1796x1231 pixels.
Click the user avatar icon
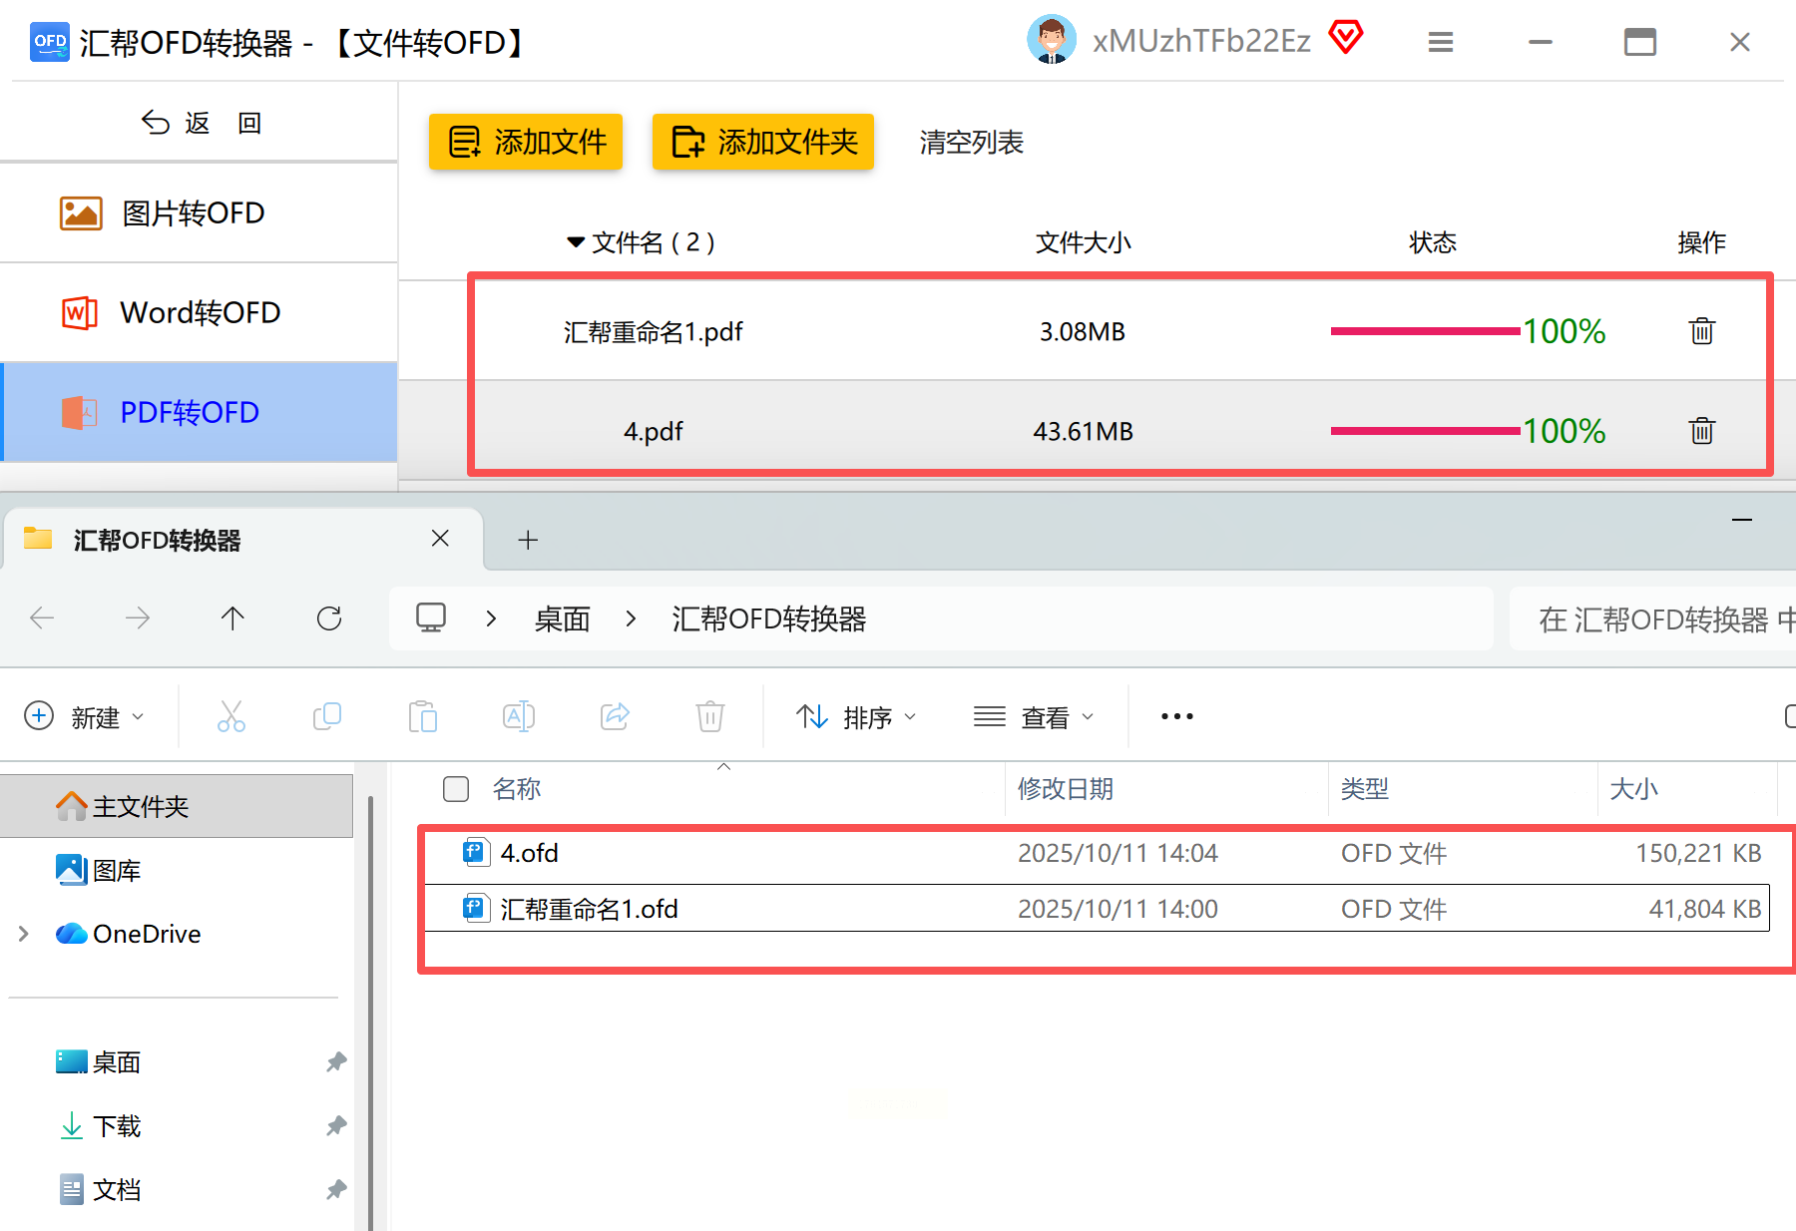click(x=1051, y=40)
